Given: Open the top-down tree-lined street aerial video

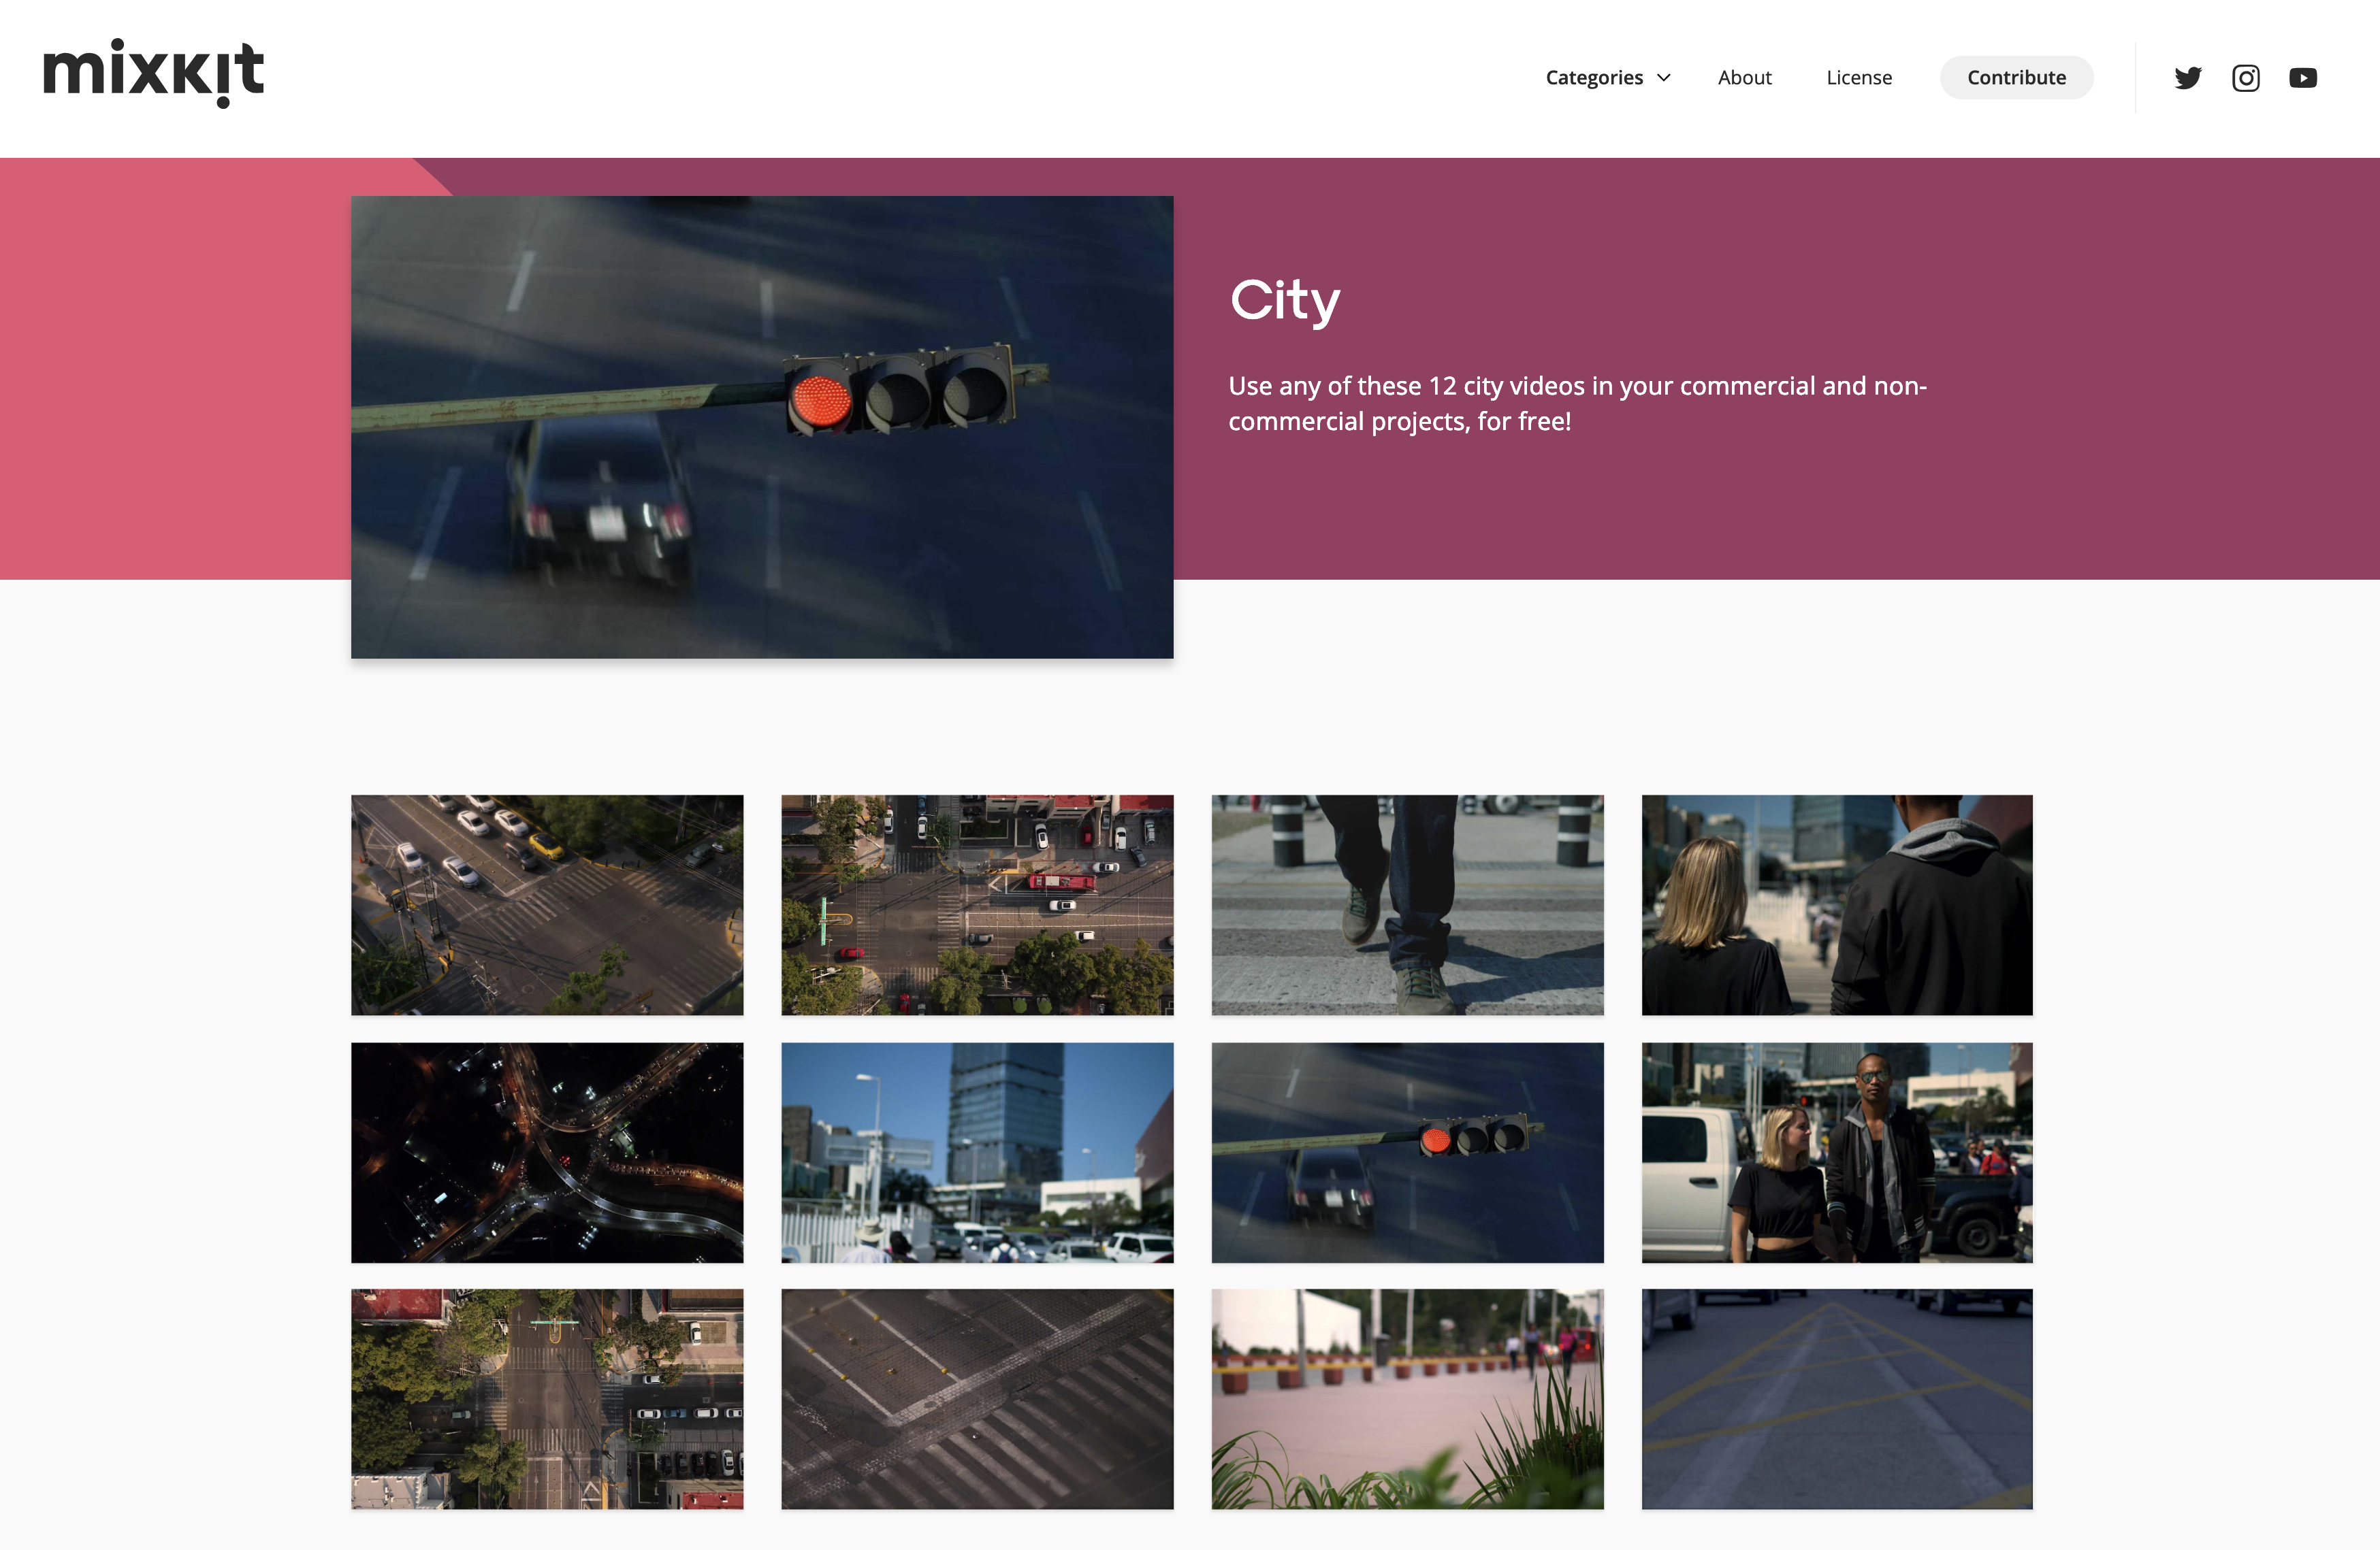Looking at the screenshot, I should coord(547,1399).
